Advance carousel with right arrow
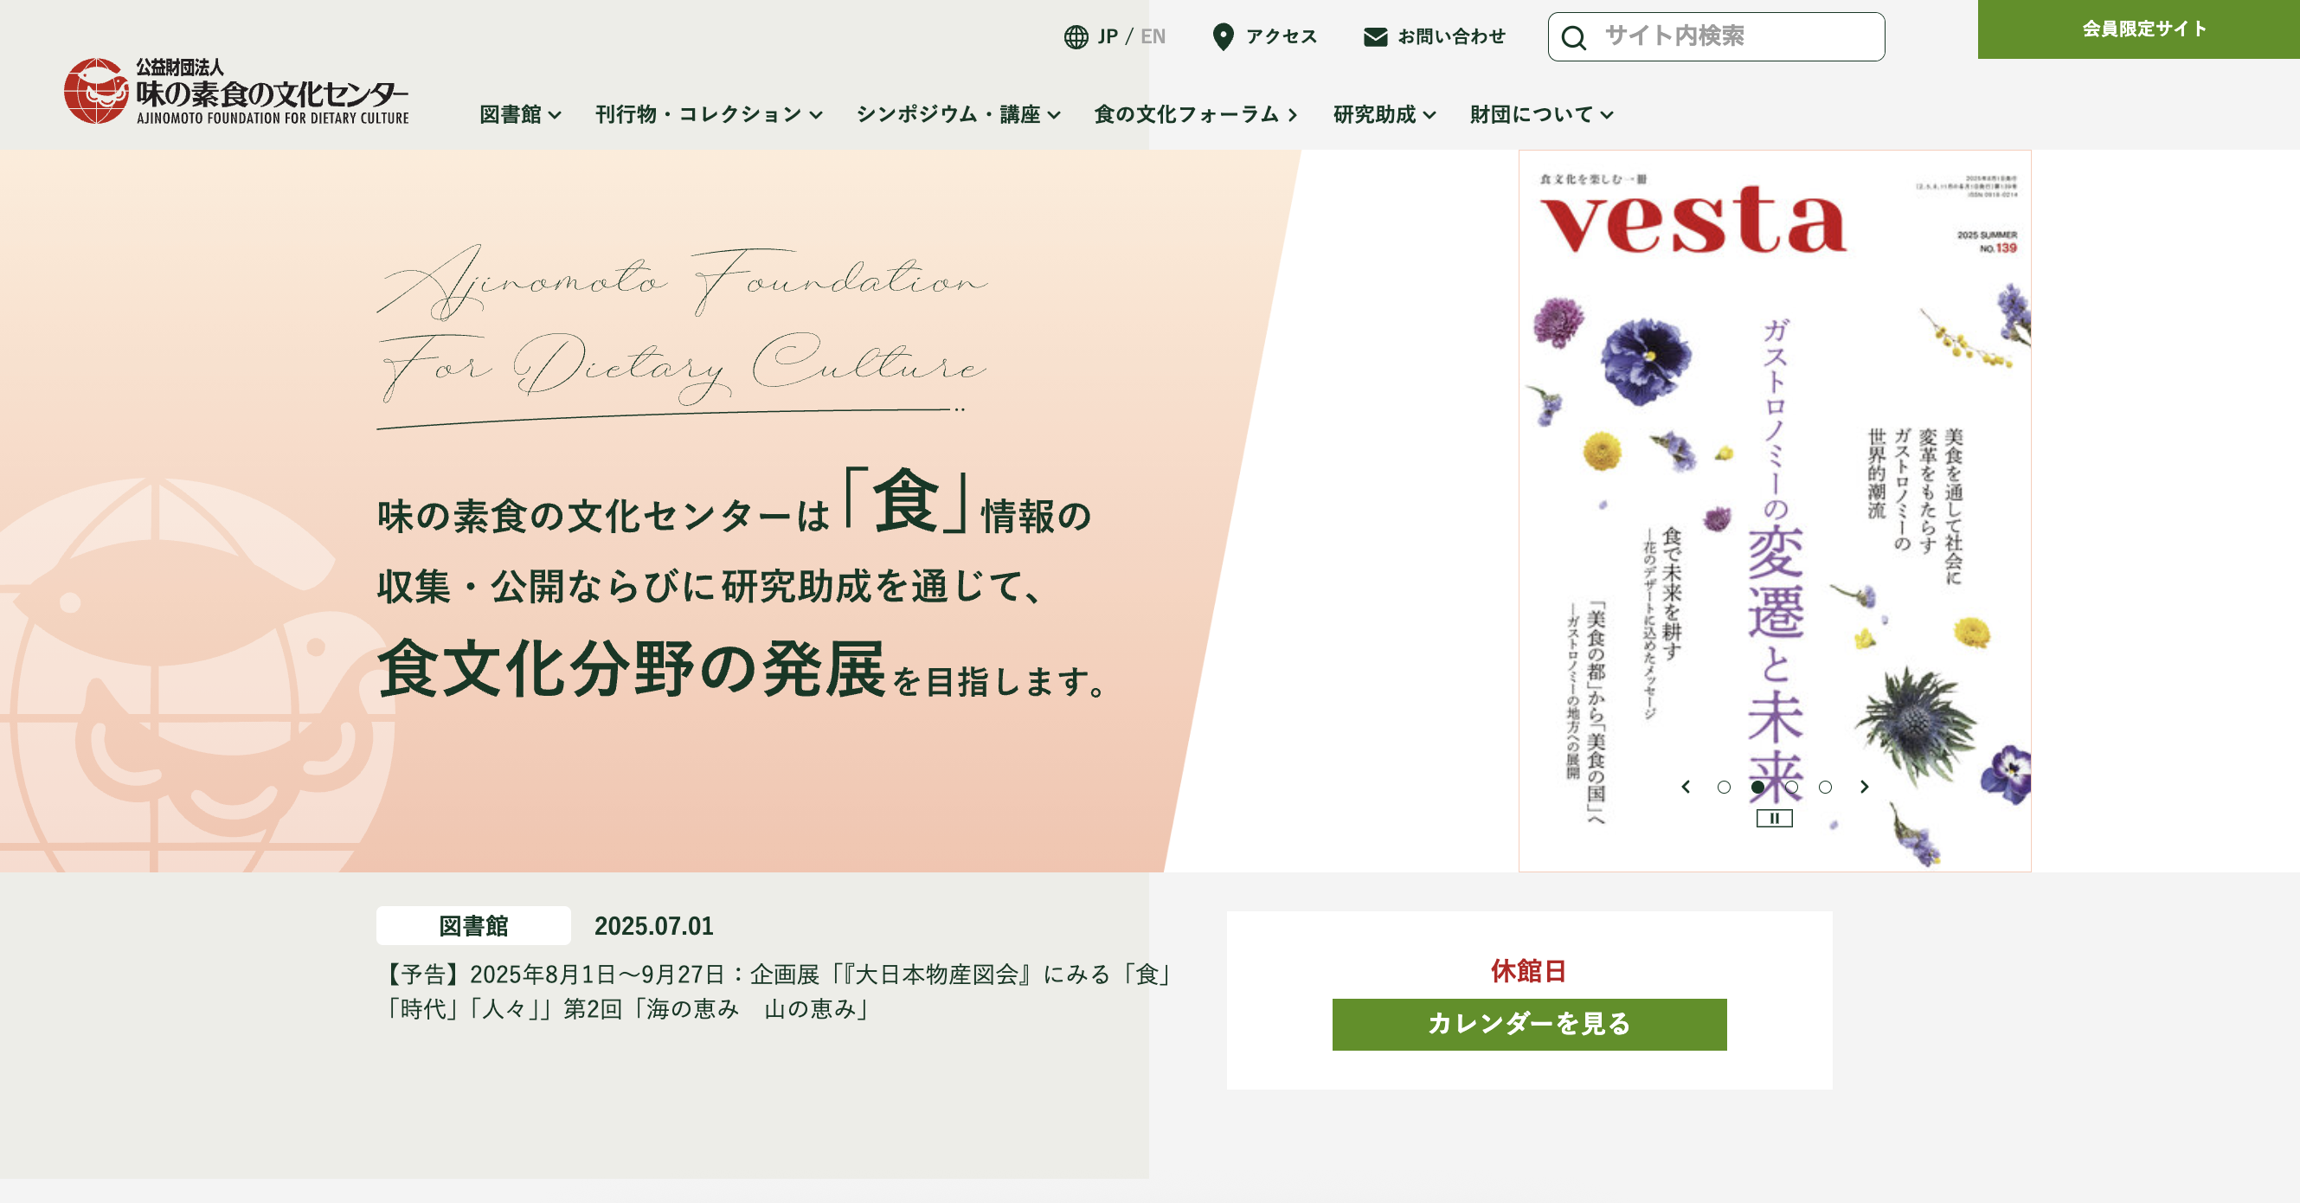 [1864, 787]
